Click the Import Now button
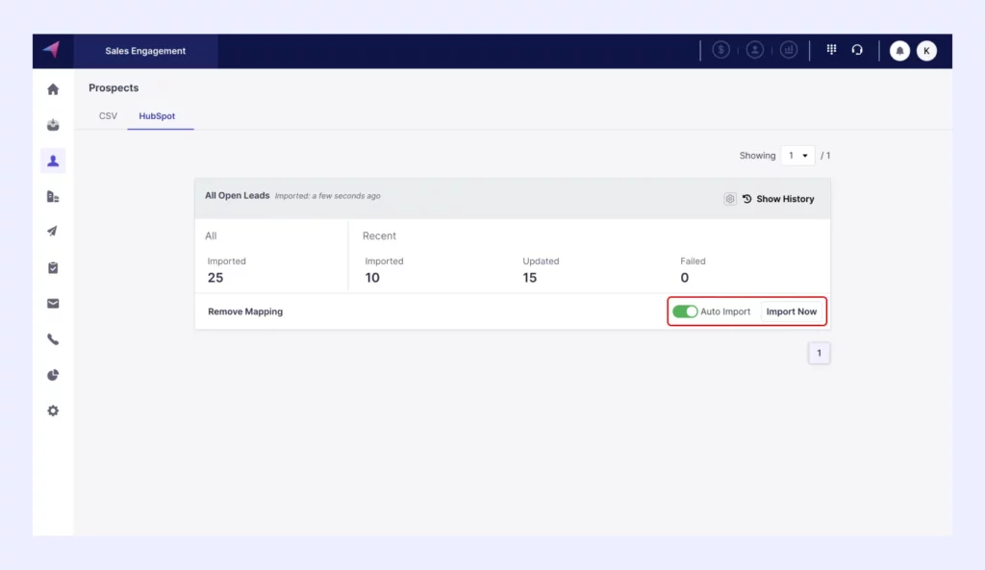This screenshot has height=570, width=985. 792,311
